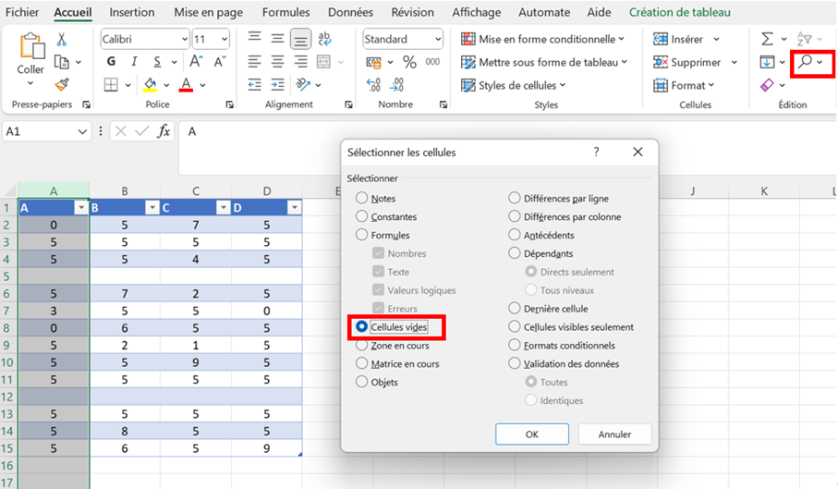
Task: Close the Sélectionner les cellules dialog
Action: pyautogui.click(x=638, y=152)
